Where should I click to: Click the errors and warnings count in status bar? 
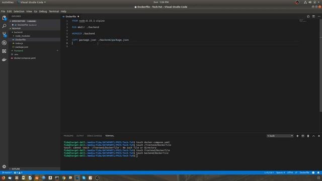click(18, 172)
